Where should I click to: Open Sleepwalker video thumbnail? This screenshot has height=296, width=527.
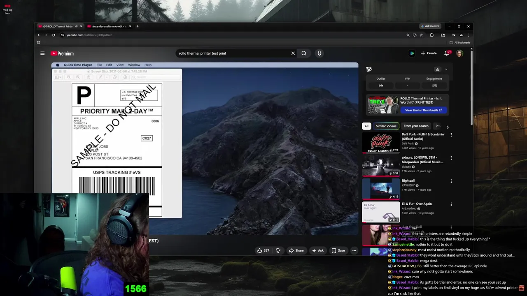coord(381,166)
